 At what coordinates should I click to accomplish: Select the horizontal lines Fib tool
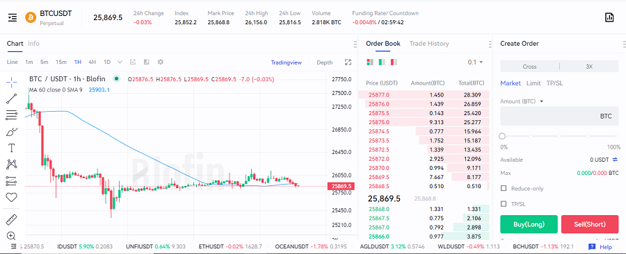click(x=12, y=115)
